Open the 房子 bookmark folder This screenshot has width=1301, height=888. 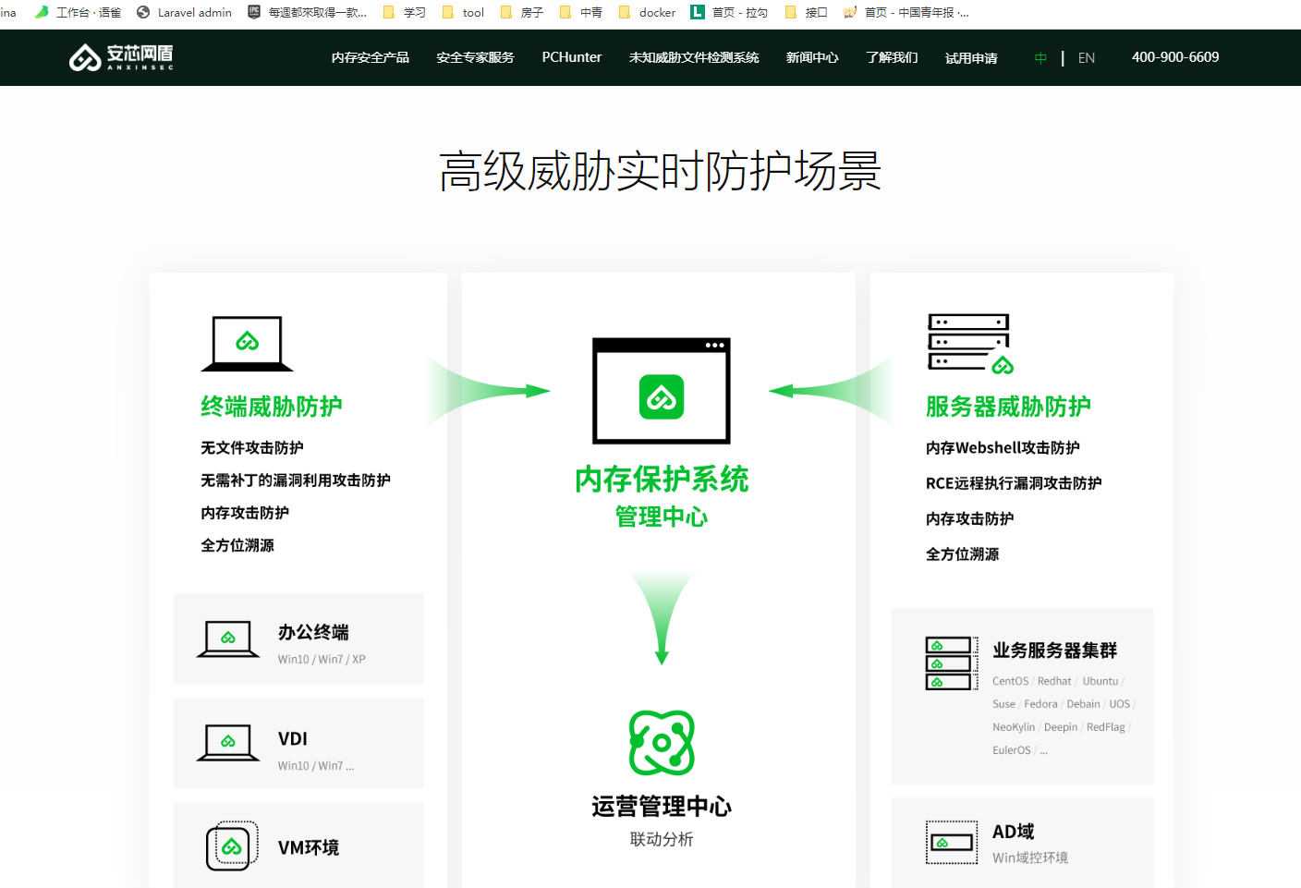click(522, 12)
